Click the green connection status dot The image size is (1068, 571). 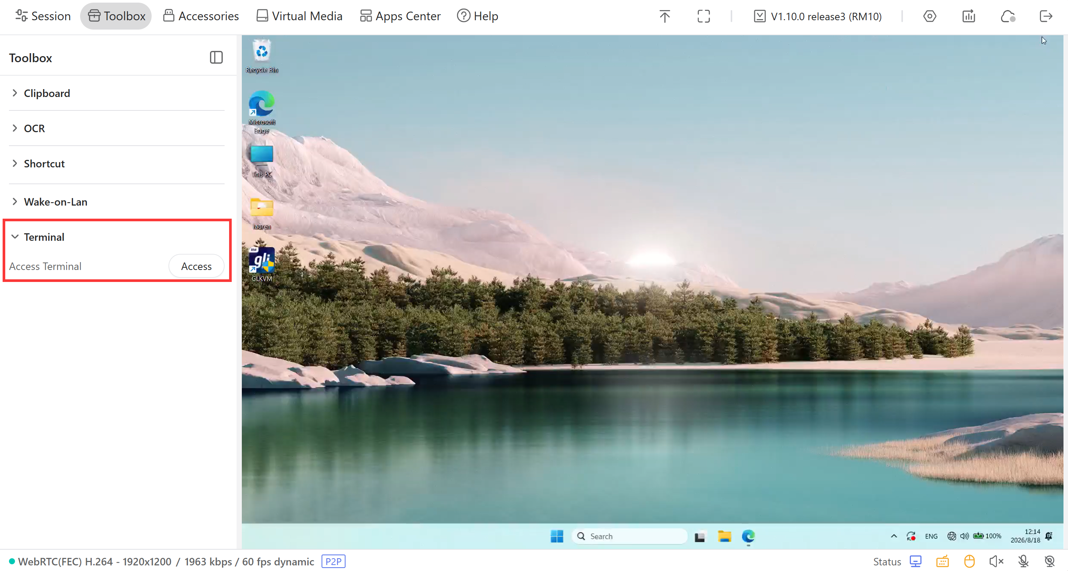[x=12, y=561]
